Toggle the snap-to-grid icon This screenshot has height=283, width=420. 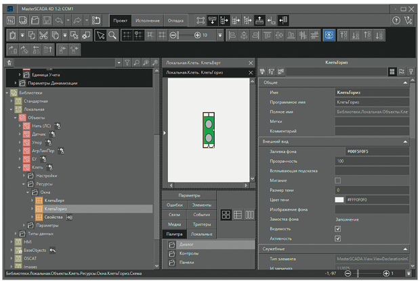[x=139, y=35]
